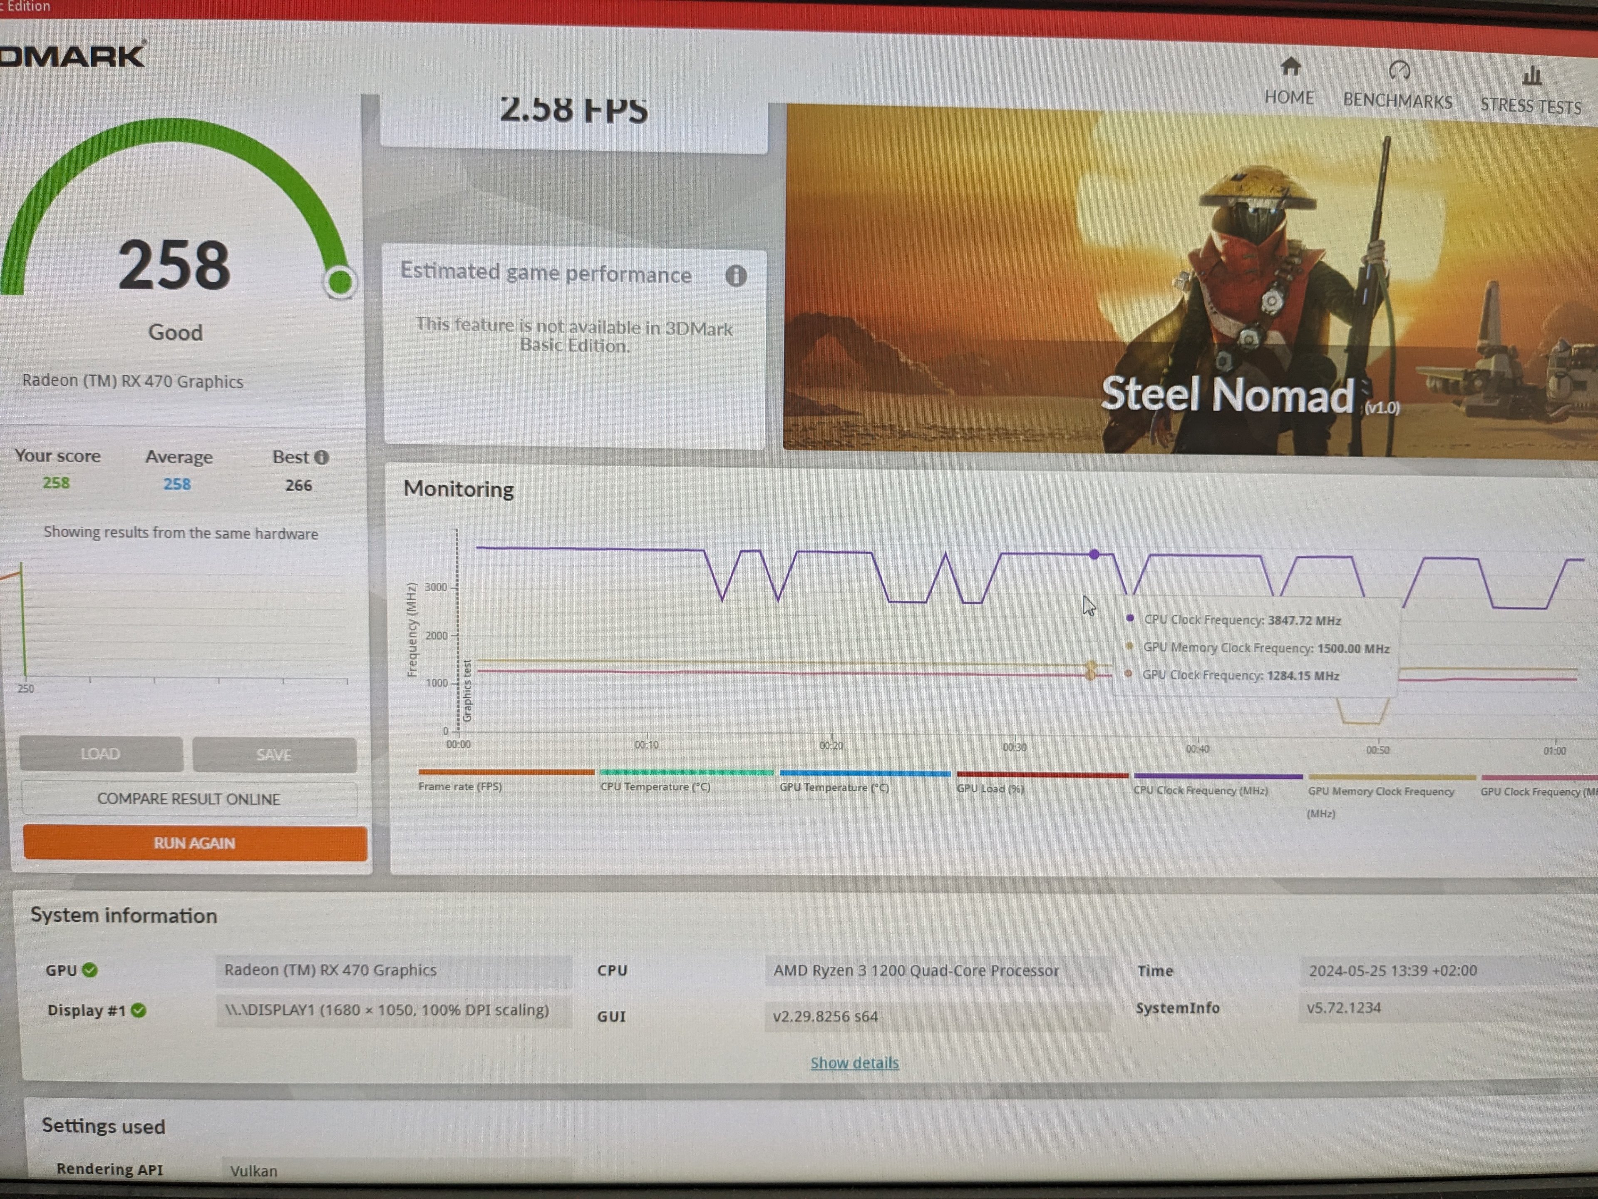Click the orange RUN AGAIN button

point(194,843)
